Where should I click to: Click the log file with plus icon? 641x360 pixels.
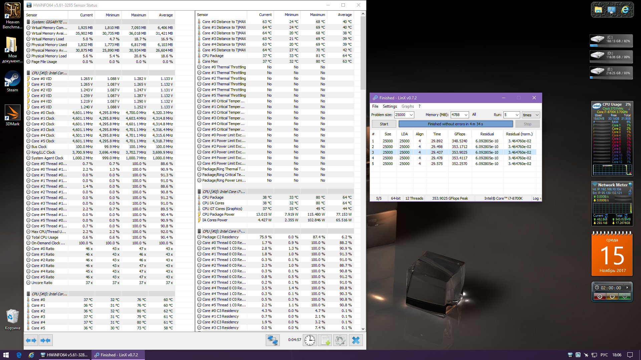pyautogui.click(x=325, y=340)
